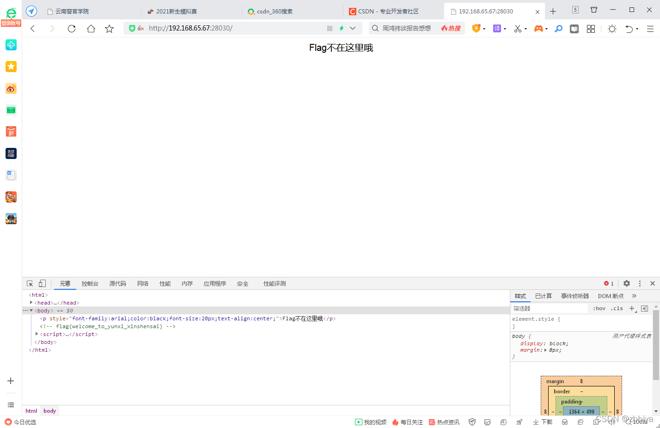Toggle device toolbar in DevTools
This screenshot has height=428, width=660.
point(42,283)
